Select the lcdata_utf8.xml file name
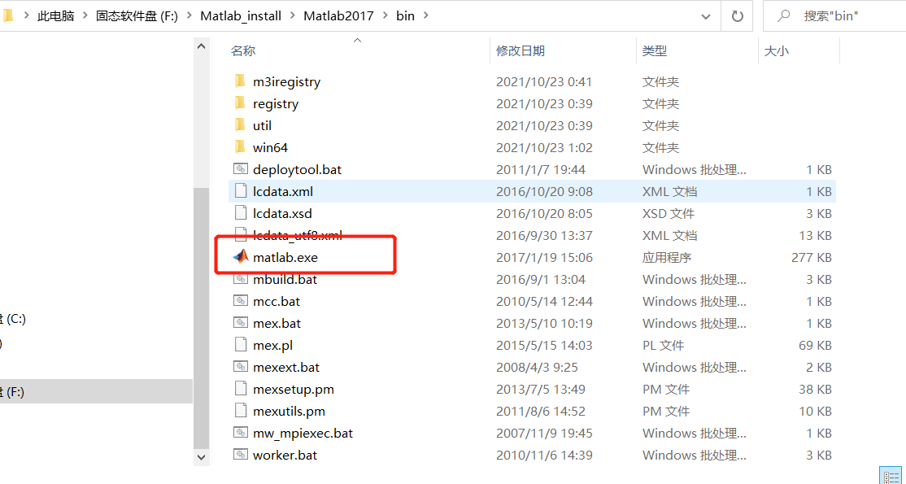906x484 pixels. click(x=298, y=235)
